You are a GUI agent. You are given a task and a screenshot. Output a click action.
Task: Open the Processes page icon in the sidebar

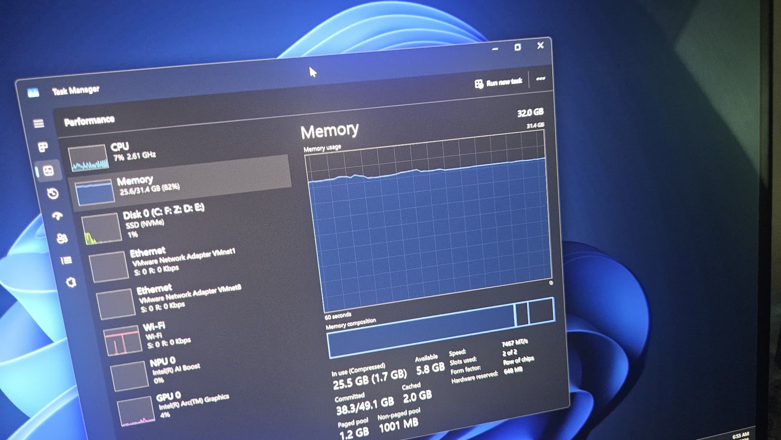(x=43, y=147)
